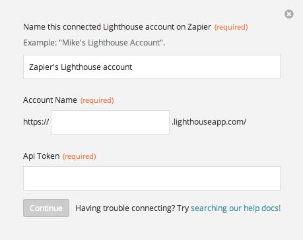Open the "searching our help docs!" link
This screenshot has height=240, width=303.
(236, 208)
